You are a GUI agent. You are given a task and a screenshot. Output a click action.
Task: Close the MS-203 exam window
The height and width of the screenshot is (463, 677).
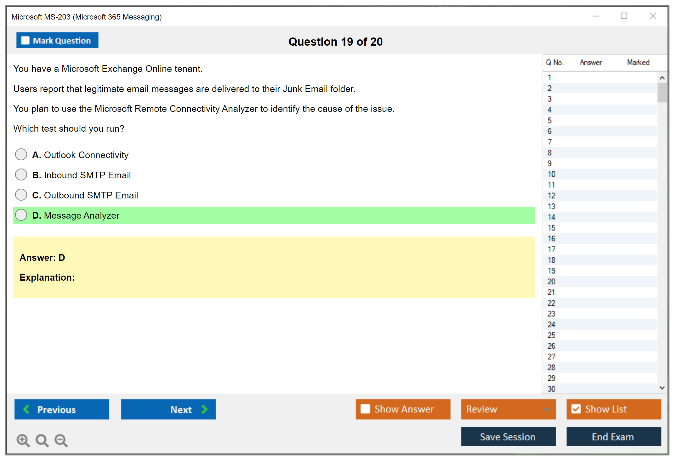(x=653, y=16)
